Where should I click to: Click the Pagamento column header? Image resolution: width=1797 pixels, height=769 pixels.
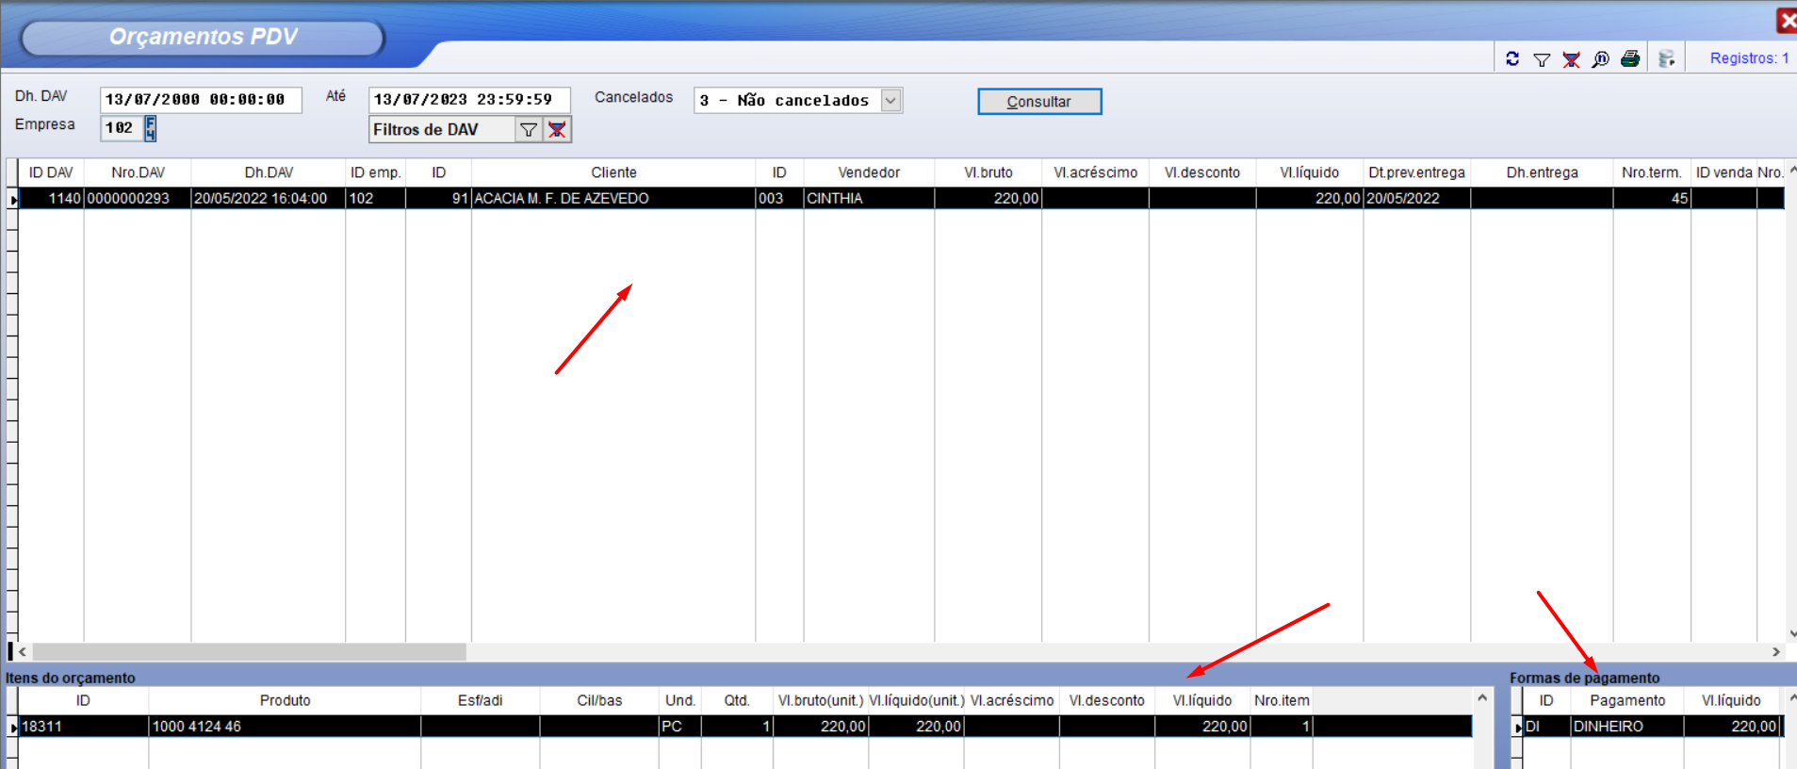pyautogui.click(x=1627, y=700)
